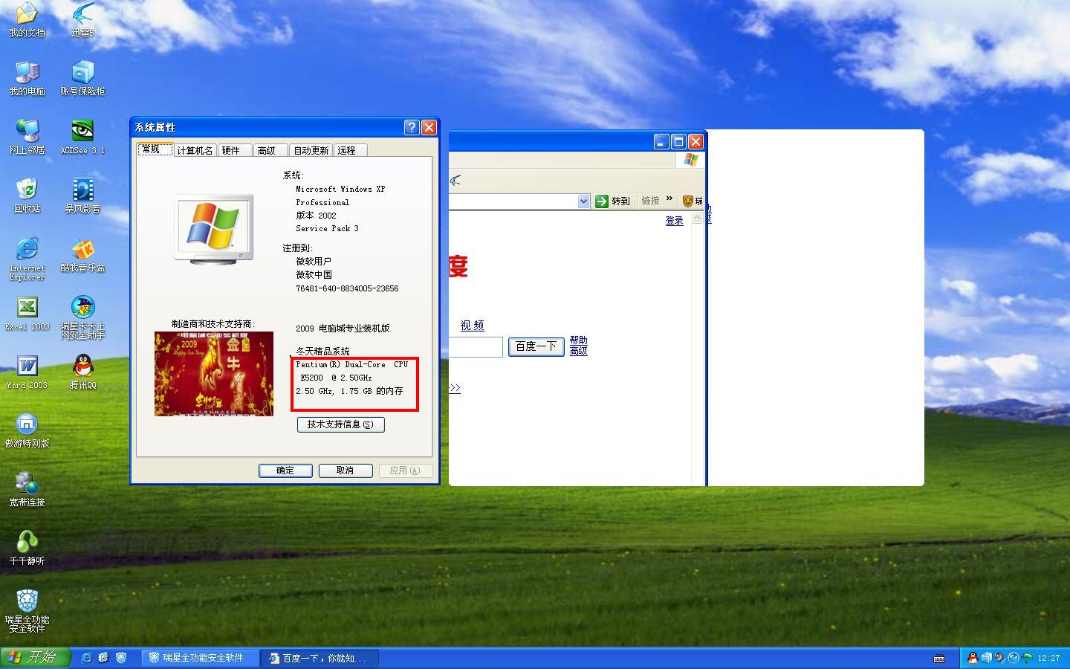Open the QQ penguin tray icon
Viewport: 1070px width, 669px height.
[973, 658]
